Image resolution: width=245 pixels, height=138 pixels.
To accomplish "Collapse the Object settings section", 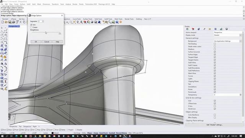I will [191, 112].
